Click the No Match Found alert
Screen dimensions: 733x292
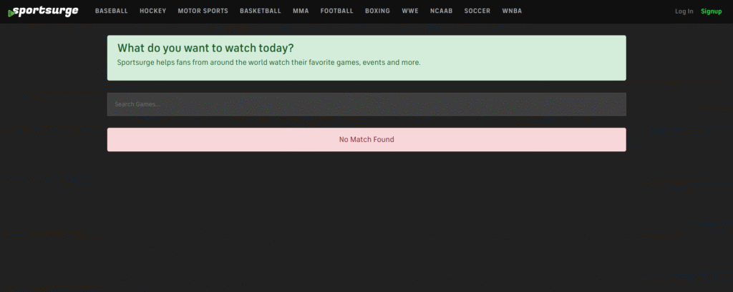(x=366, y=139)
